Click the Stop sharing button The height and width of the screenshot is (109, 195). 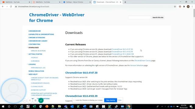click(x=111, y=100)
